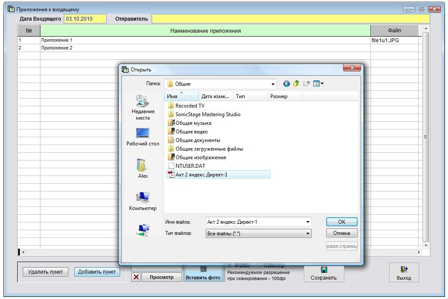Open the Alex user folder shortcut

142,168
